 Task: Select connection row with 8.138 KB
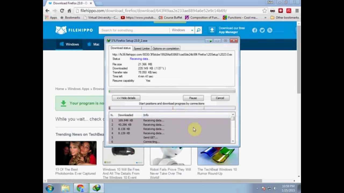(170, 129)
